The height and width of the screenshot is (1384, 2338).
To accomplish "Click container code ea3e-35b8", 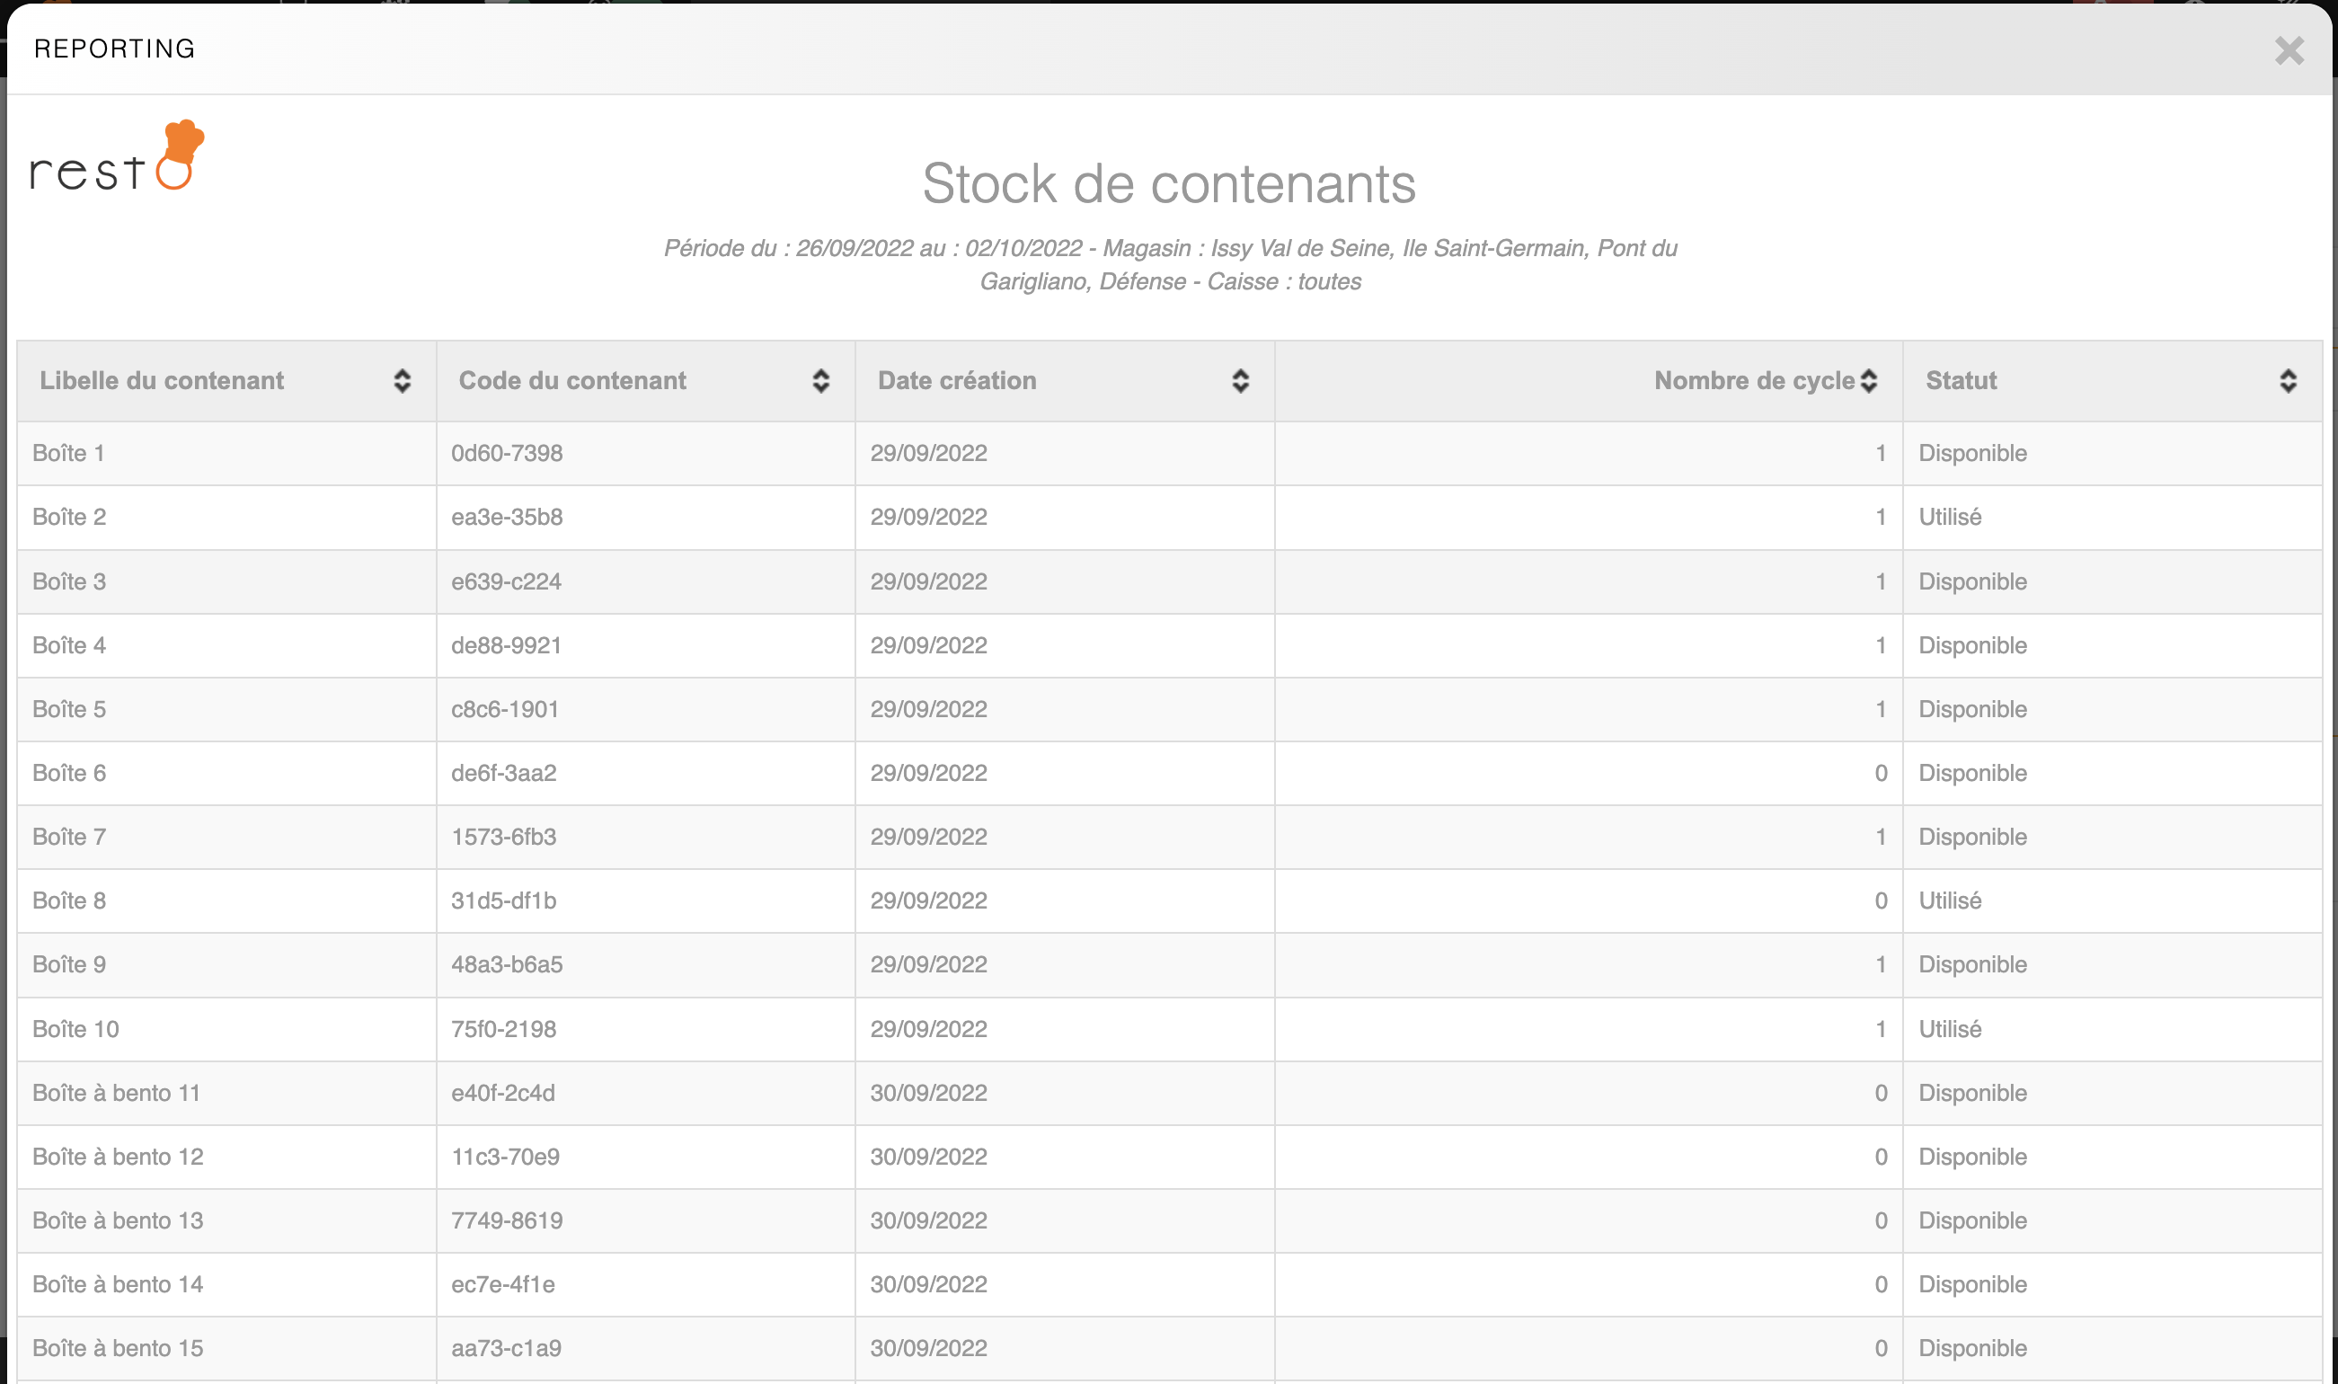I will (506, 517).
